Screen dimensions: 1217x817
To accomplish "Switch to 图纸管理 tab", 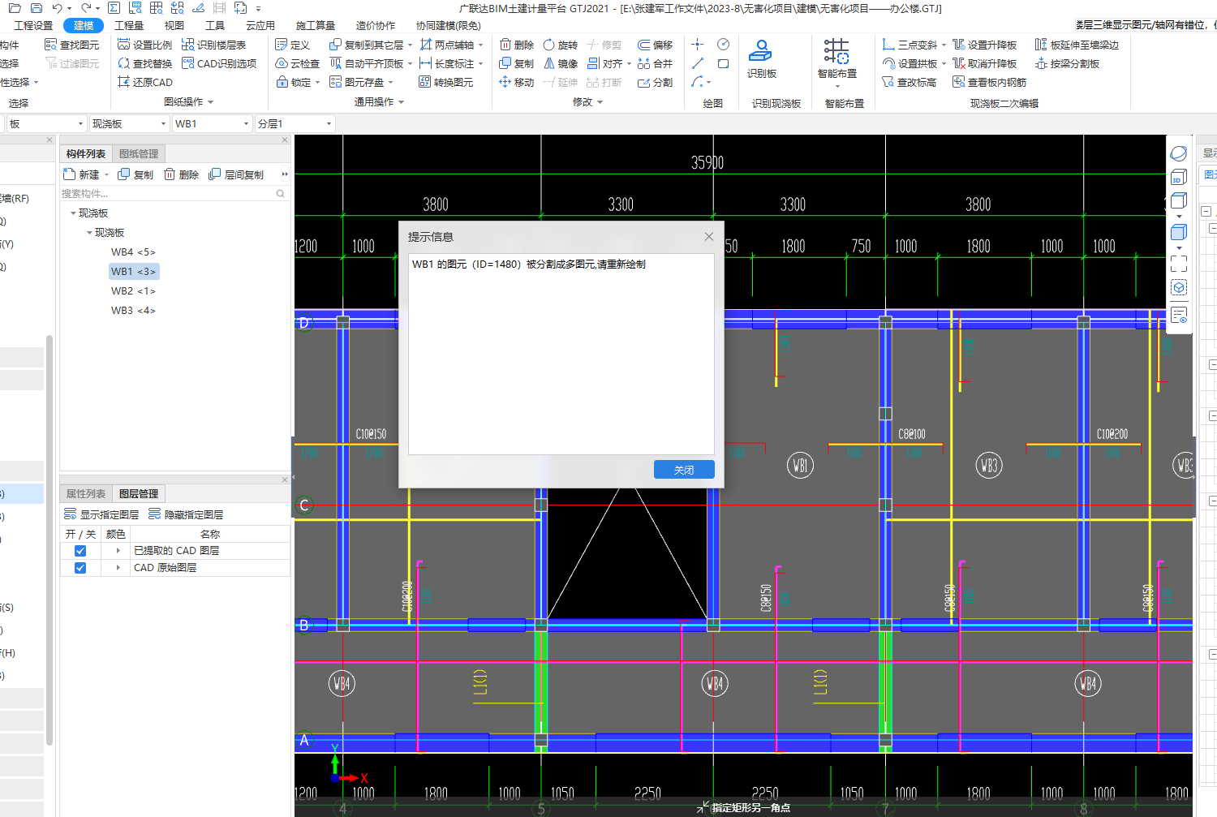I will [139, 154].
